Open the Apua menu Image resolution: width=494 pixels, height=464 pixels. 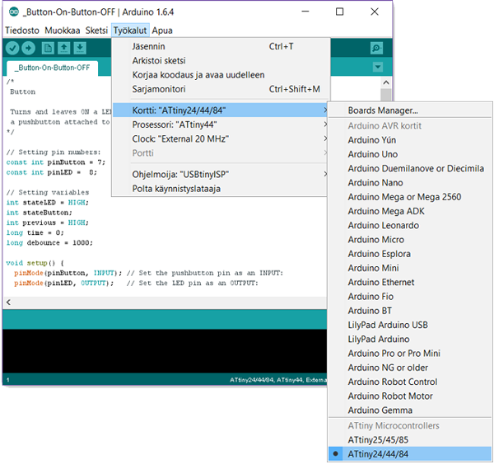pyautogui.click(x=162, y=30)
